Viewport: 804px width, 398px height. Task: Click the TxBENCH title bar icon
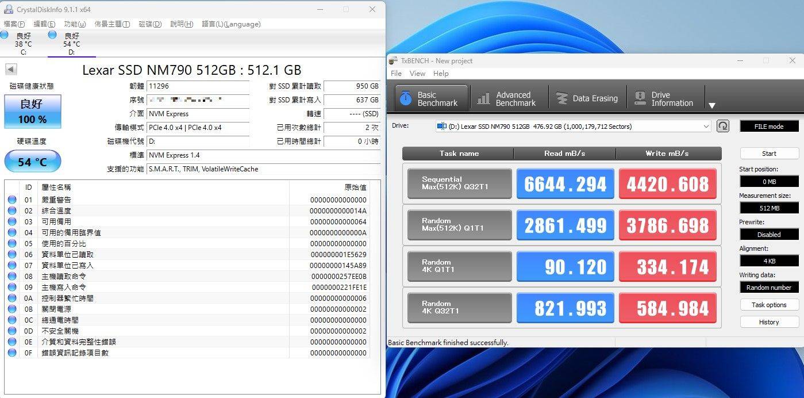coord(393,61)
